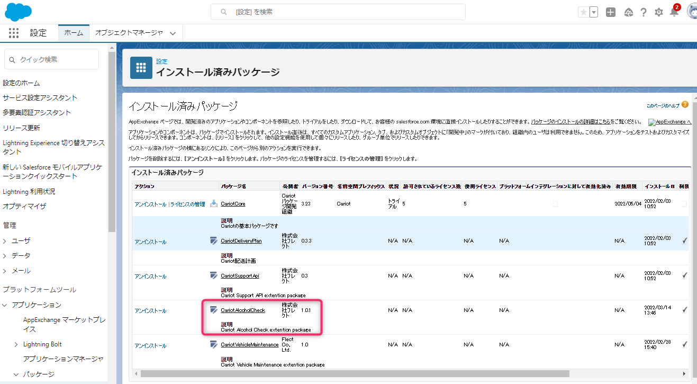
Task: Click the package icon beside CariotSupportApi
Action: pos(214,275)
